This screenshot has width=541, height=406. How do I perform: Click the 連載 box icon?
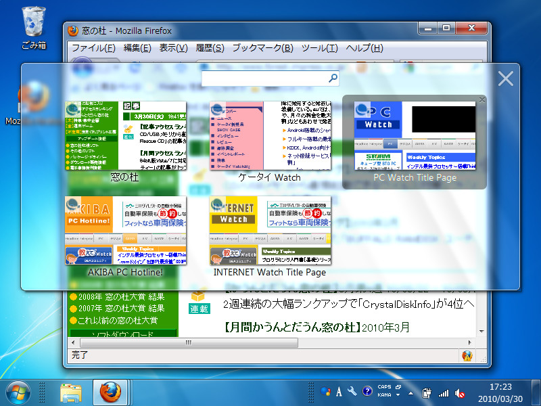point(199,302)
